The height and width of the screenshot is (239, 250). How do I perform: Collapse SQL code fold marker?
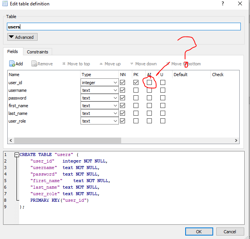tap(16, 155)
